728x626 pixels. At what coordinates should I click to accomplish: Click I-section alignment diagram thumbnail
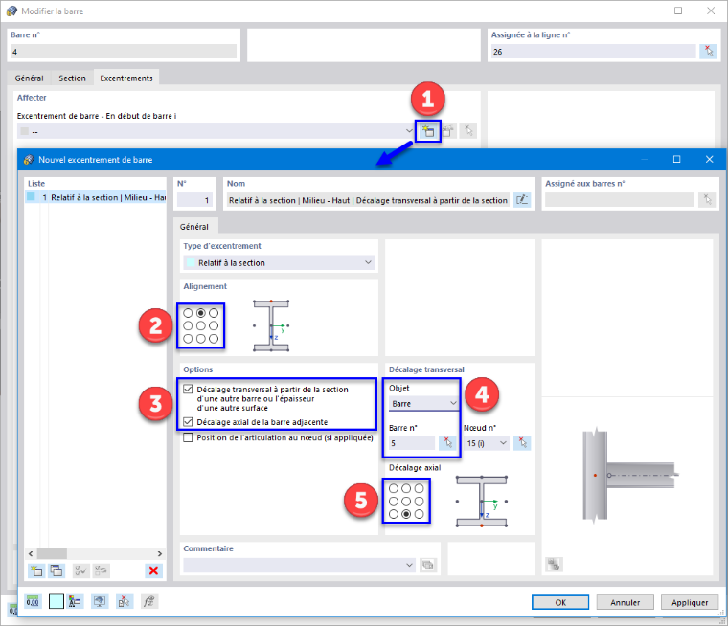(271, 325)
